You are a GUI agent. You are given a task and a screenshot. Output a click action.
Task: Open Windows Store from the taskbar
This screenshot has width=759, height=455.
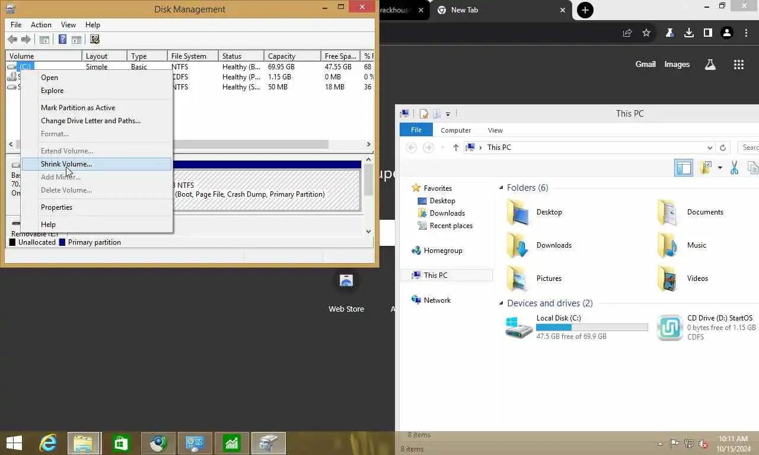click(x=121, y=443)
